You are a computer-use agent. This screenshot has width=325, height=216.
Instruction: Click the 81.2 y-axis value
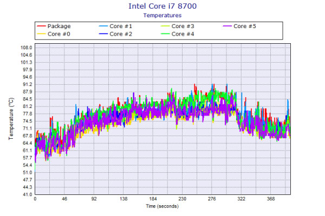28,106
